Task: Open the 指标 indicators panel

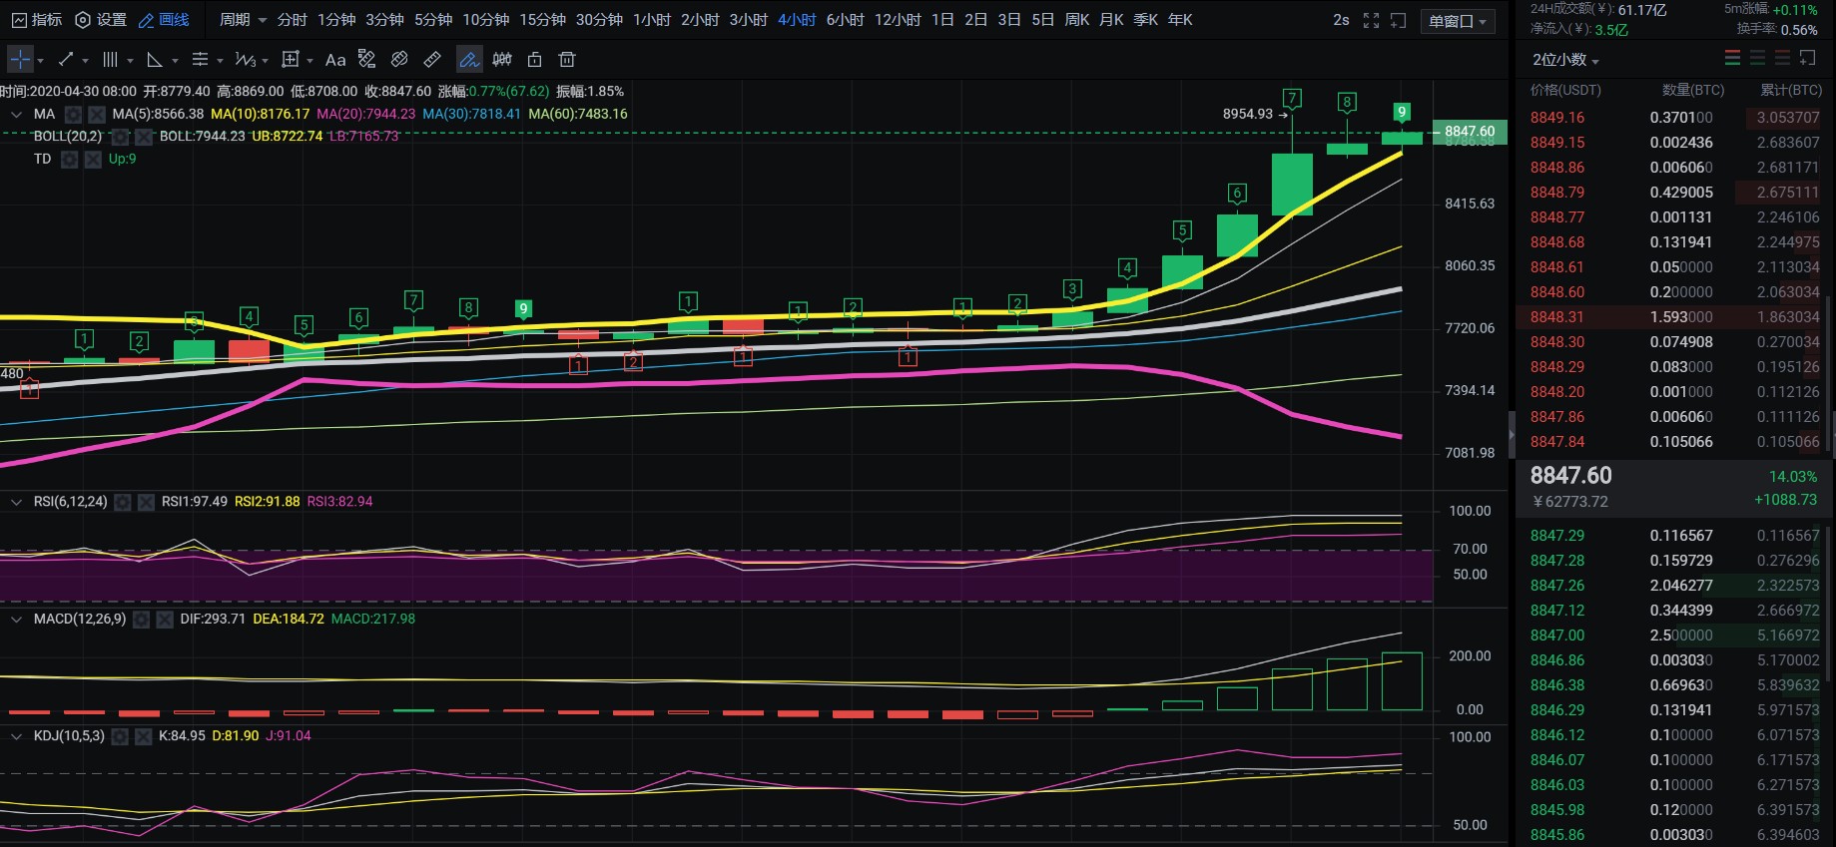Action: [x=37, y=20]
